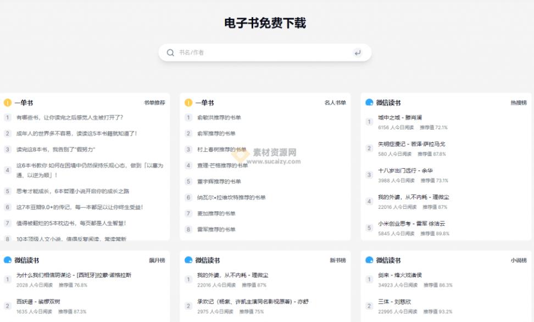Open "为什么我们相信阴谋论" in 飙升榜
534x322 pixels.
(74, 275)
